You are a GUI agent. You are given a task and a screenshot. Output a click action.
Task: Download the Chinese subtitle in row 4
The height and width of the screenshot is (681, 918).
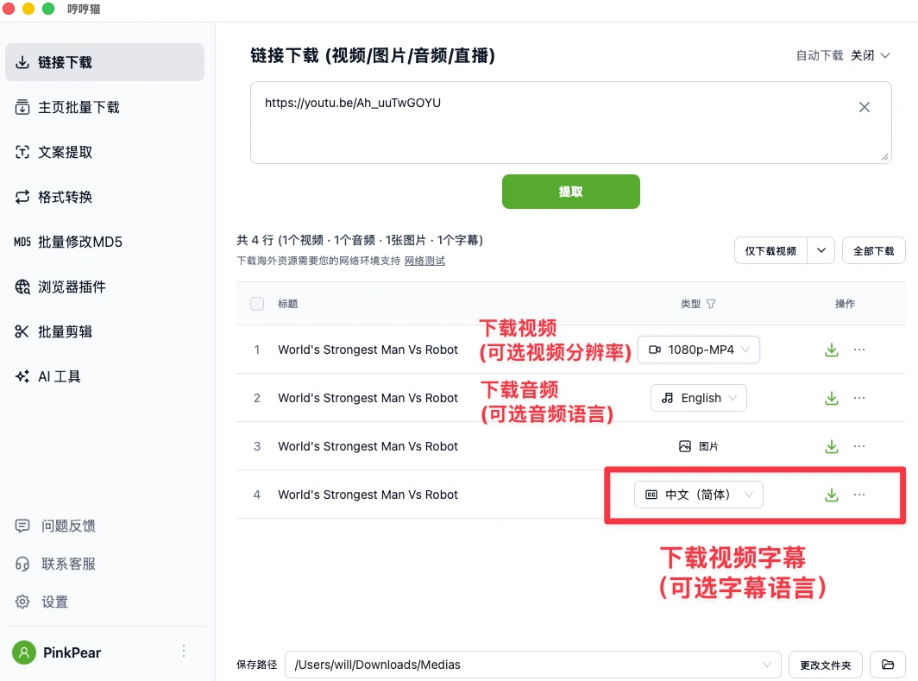832,495
